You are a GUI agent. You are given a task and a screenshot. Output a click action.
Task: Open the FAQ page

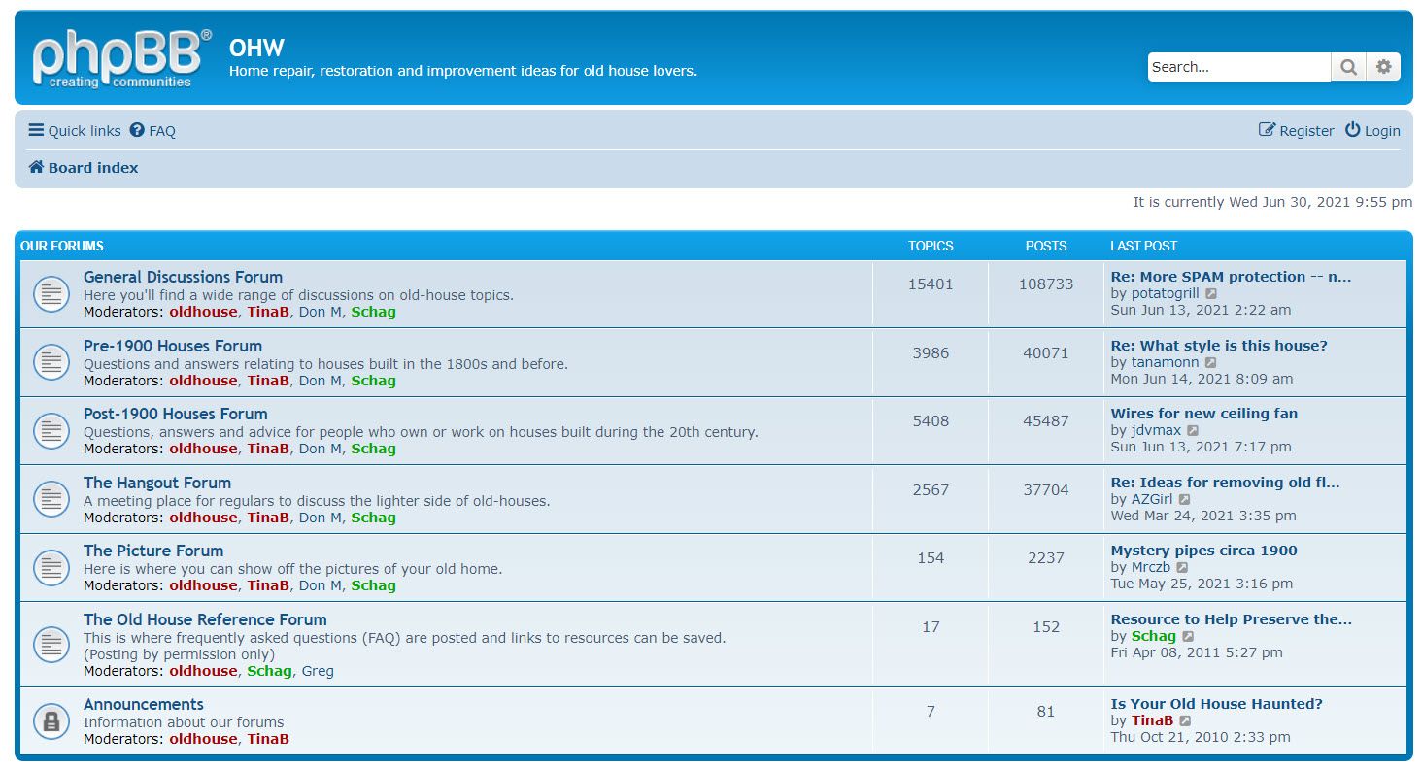coord(153,131)
